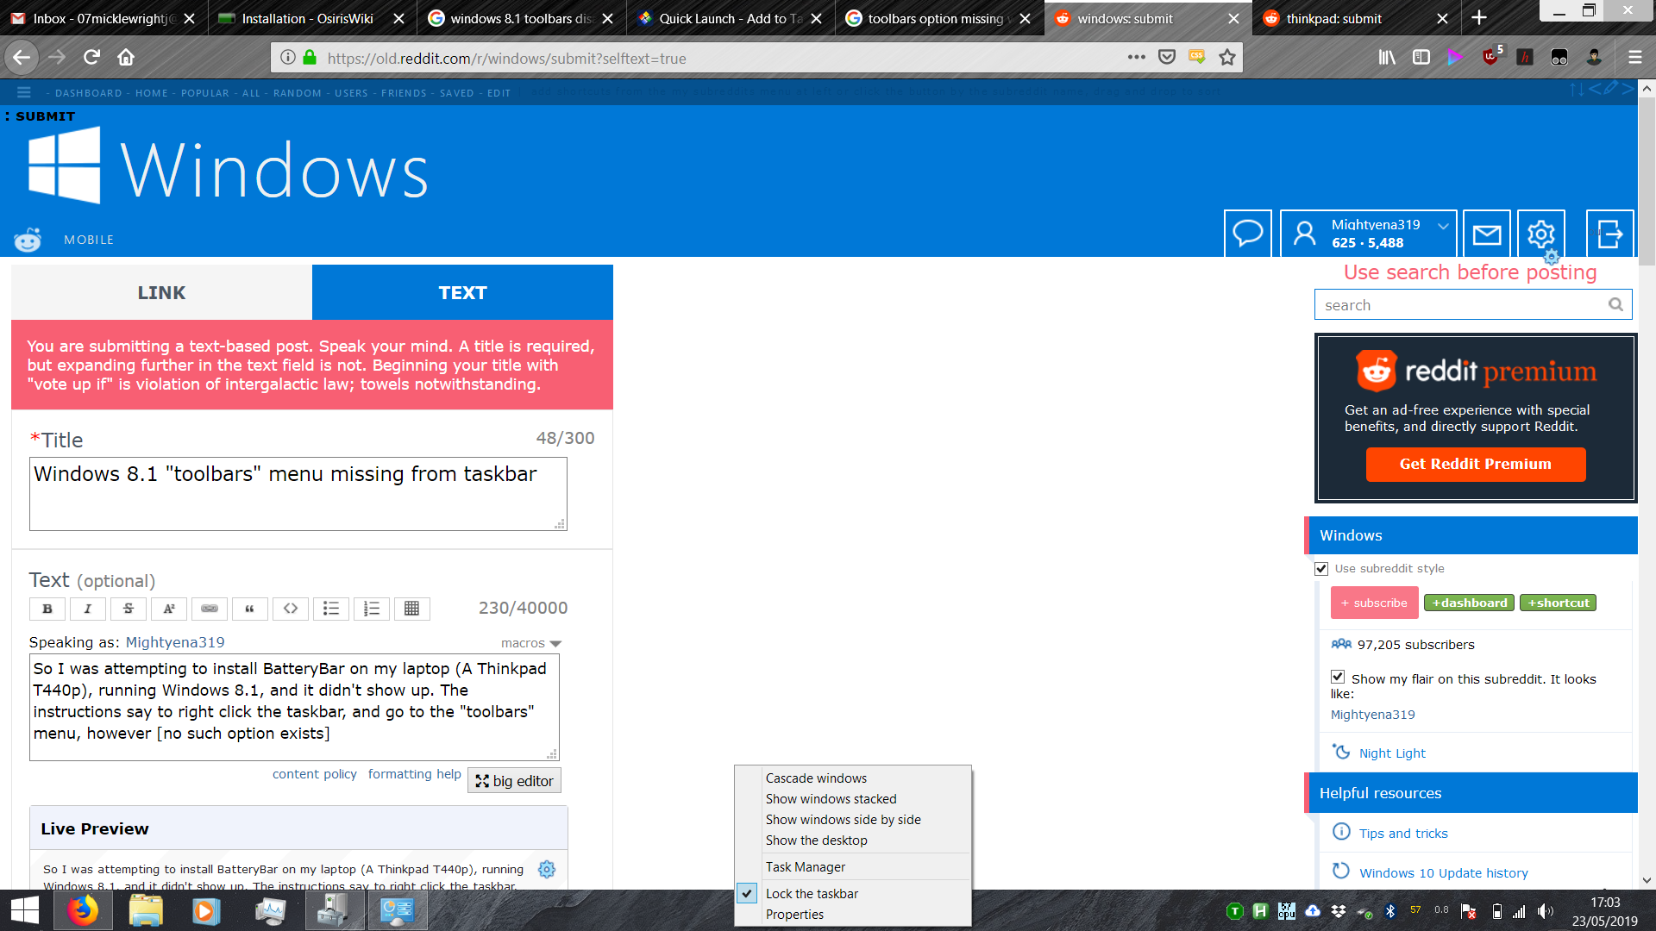
Task: Click the subscribe button
Action: point(1374,603)
